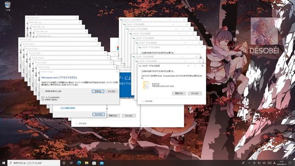Click the Cortana circle icon in taskbar
Image resolution: width=295 pixels, height=166 pixels.
(x=64, y=163)
